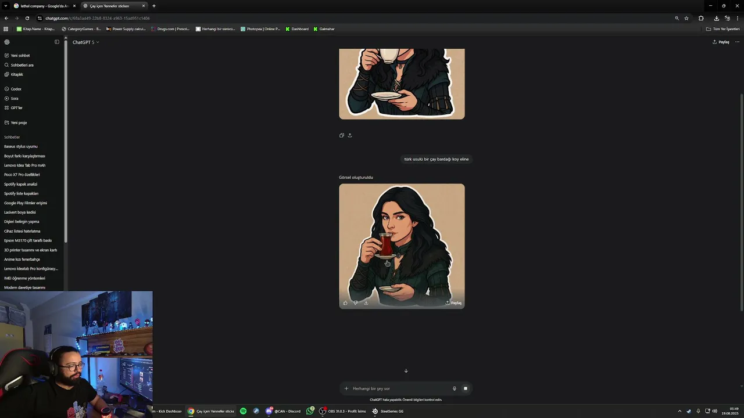Open the Spotify liste kapakları chat
This screenshot has width=744, height=418.
click(22, 193)
